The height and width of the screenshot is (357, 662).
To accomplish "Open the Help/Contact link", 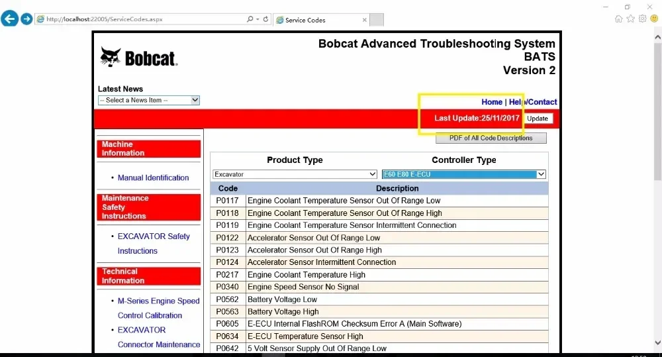I will point(533,102).
